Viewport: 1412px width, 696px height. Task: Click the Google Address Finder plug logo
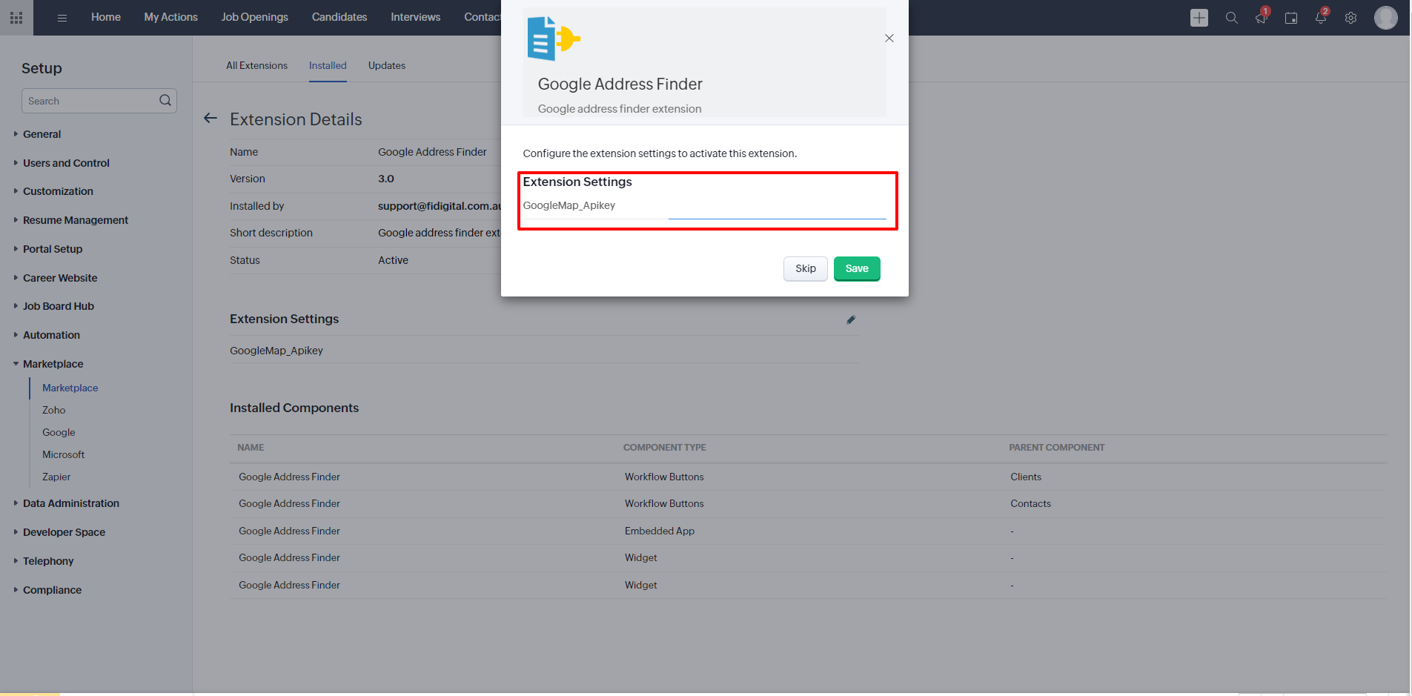[554, 39]
